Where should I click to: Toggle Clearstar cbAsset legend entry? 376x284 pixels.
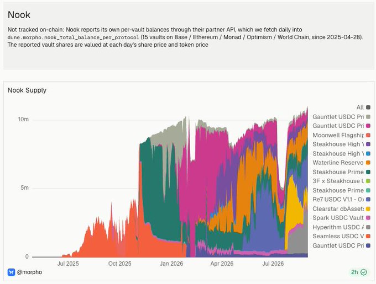pyautogui.click(x=341, y=208)
